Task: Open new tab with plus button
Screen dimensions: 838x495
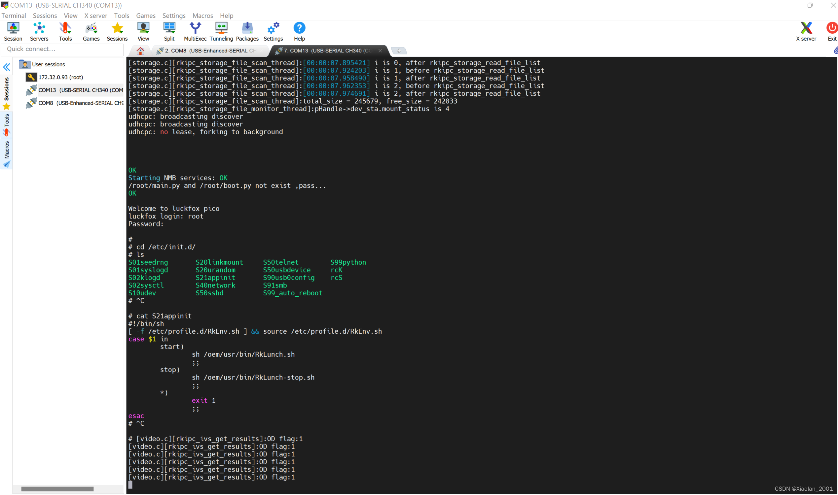Action: pyautogui.click(x=399, y=51)
